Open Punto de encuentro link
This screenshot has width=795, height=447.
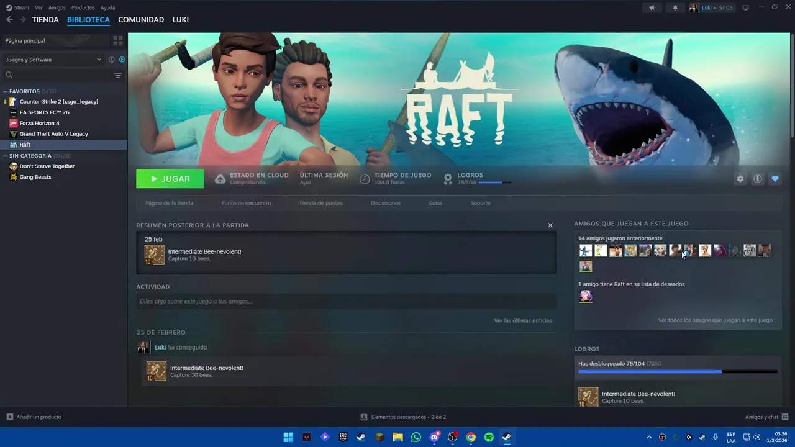[246, 203]
